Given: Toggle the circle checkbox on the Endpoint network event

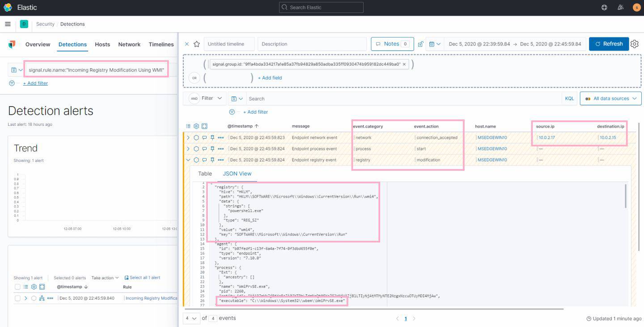Looking at the screenshot, I should tap(196, 137).
